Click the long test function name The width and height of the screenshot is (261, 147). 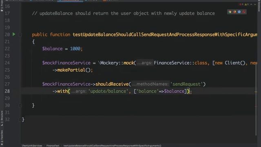click(x=165, y=34)
